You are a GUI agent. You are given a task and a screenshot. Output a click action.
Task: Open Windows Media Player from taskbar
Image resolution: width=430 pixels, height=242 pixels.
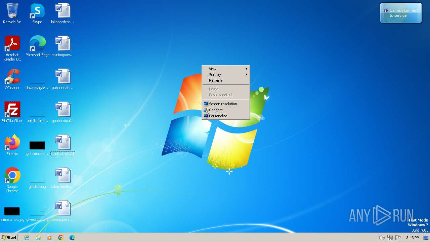point(49,238)
